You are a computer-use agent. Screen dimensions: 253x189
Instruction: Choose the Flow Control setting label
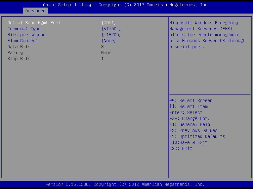(23, 41)
